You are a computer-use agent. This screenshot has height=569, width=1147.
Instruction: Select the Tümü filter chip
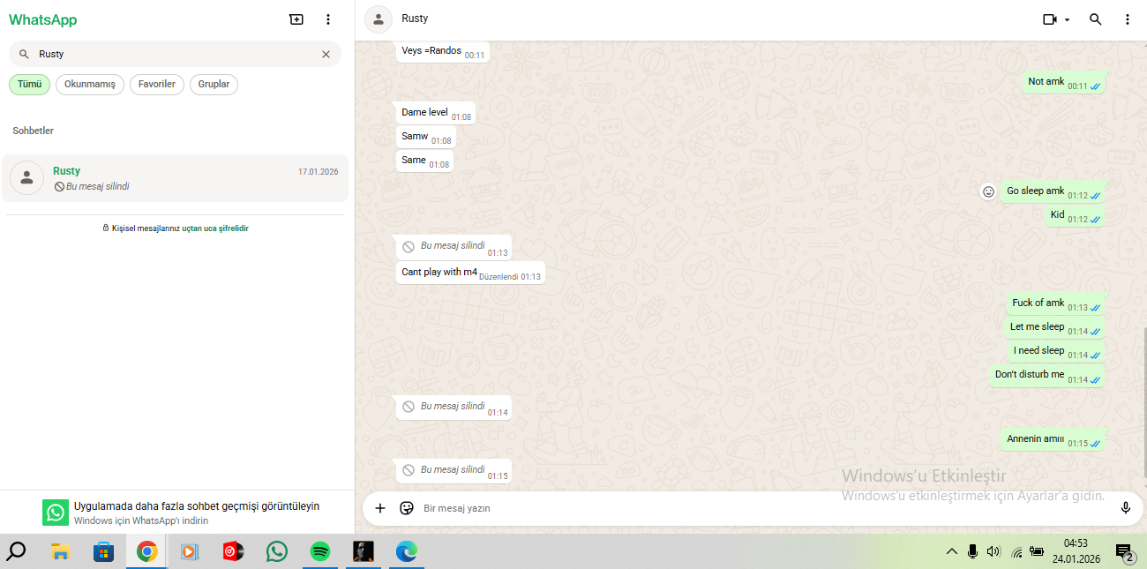point(29,85)
